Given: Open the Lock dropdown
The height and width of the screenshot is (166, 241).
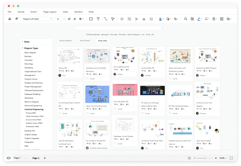Looking at the screenshot, I should 215,19.
